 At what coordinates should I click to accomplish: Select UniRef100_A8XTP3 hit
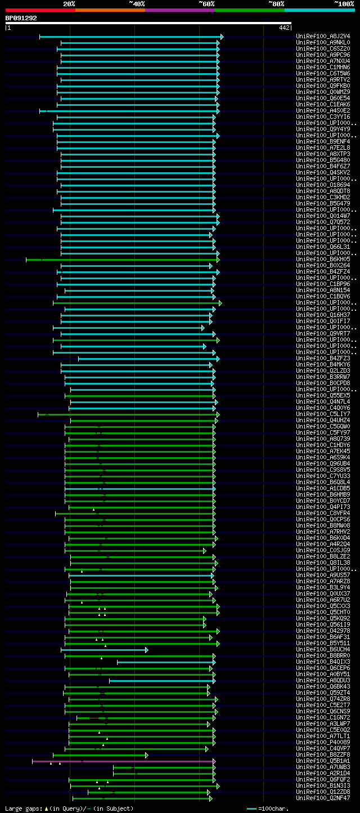tap(323, 154)
